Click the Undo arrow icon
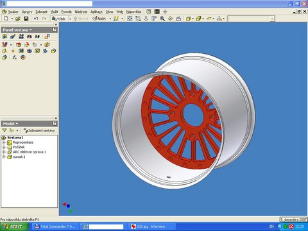308x231 pixels. click(x=36, y=19)
